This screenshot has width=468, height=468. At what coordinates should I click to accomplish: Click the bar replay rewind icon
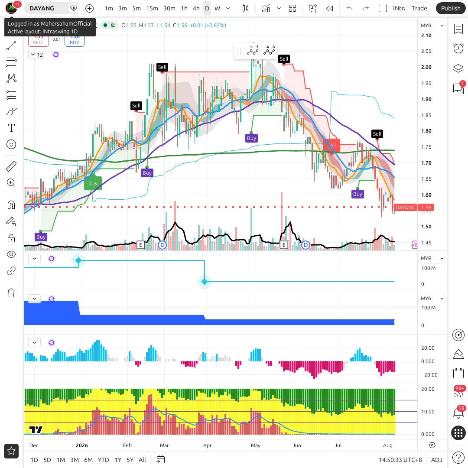329,8
